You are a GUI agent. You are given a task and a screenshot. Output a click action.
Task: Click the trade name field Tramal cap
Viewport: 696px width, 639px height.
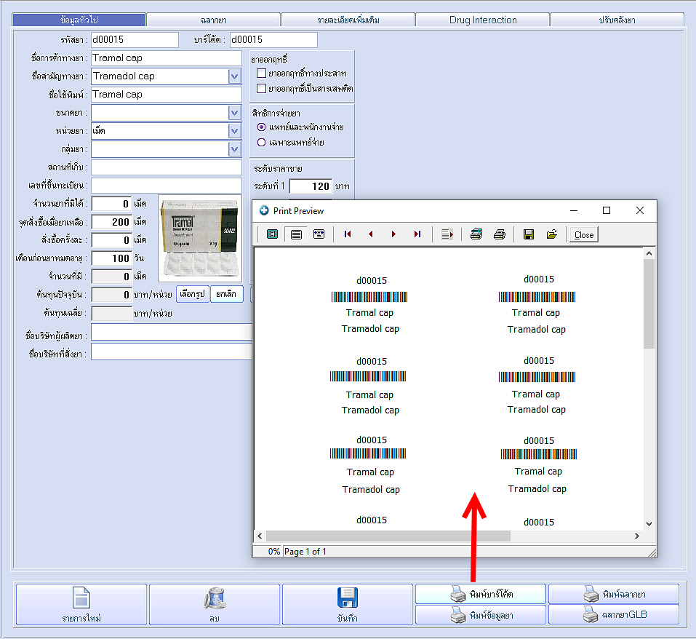(x=167, y=58)
